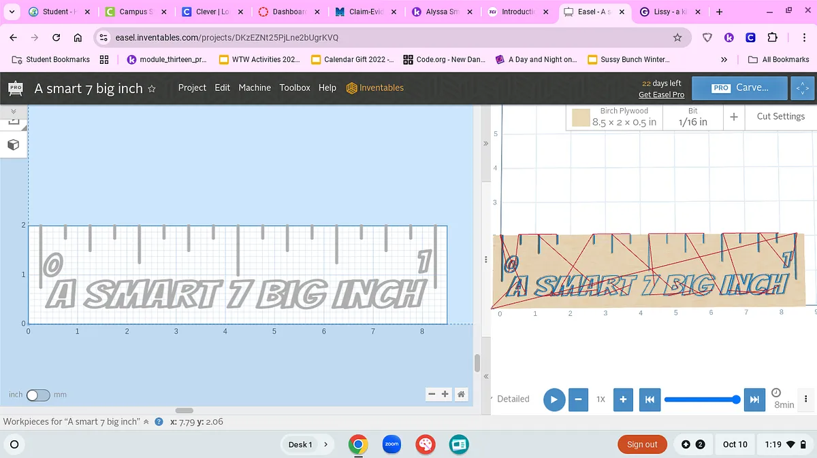Click the home reset-view icon on canvas
Image resolution: width=817 pixels, height=458 pixels.
461,394
